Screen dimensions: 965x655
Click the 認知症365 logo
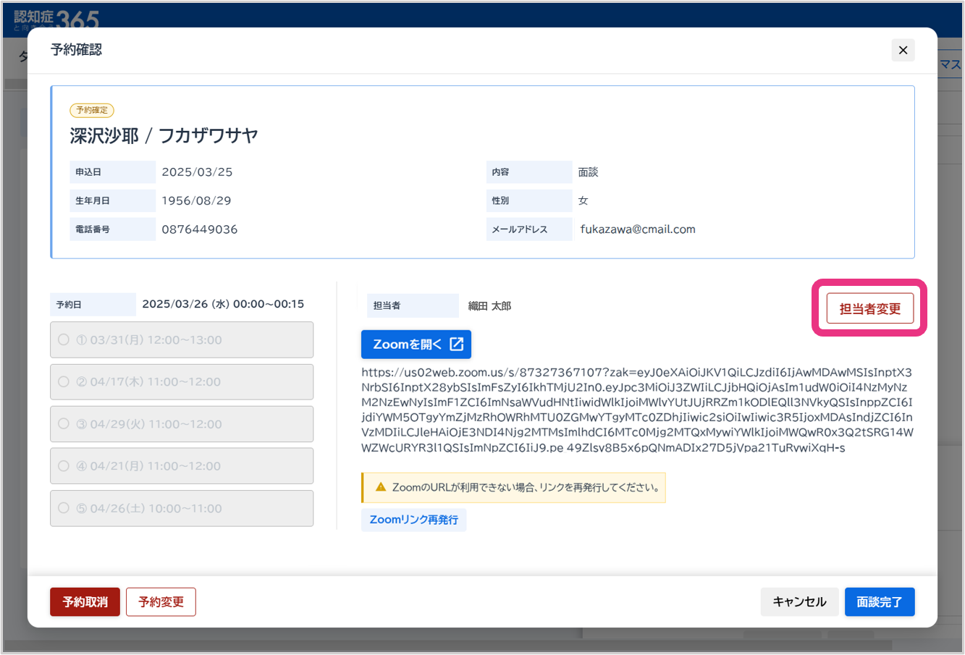[56, 17]
